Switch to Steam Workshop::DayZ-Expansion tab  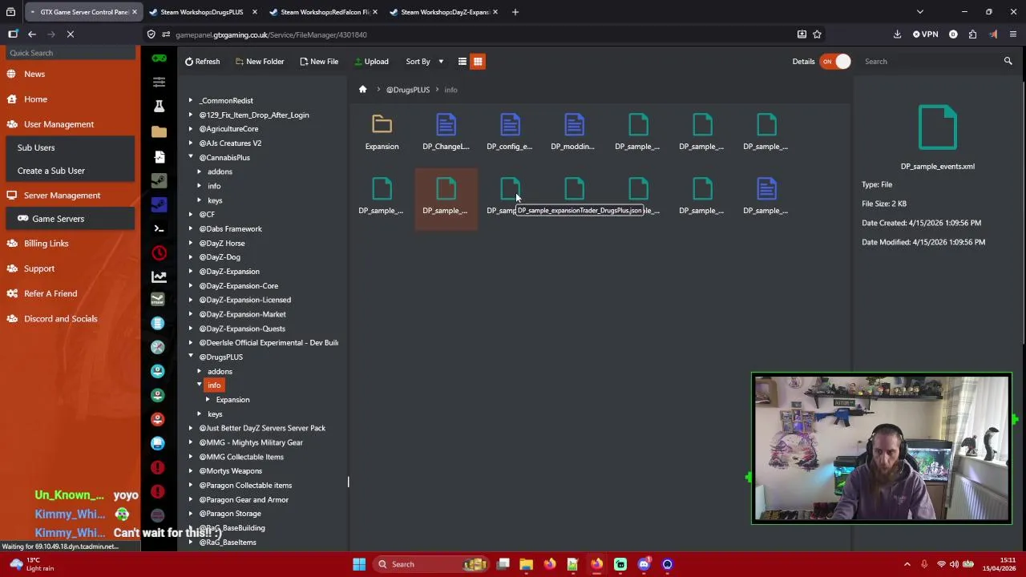point(445,12)
